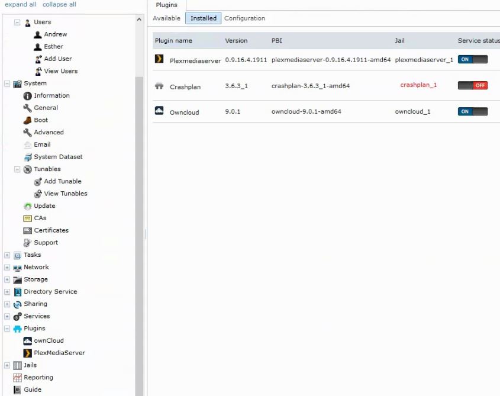Screen dimensions: 500x396
Task: Click the wrench icon beside General
Action: tap(28, 108)
